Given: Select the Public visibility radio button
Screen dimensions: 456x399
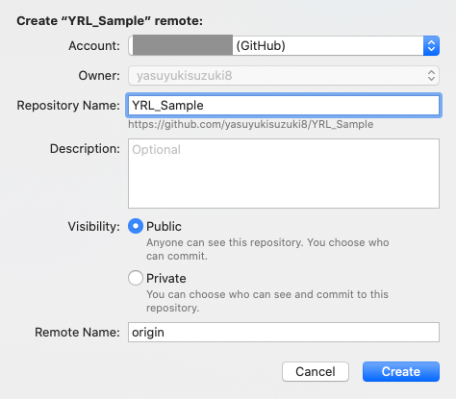Looking at the screenshot, I should (x=136, y=226).
